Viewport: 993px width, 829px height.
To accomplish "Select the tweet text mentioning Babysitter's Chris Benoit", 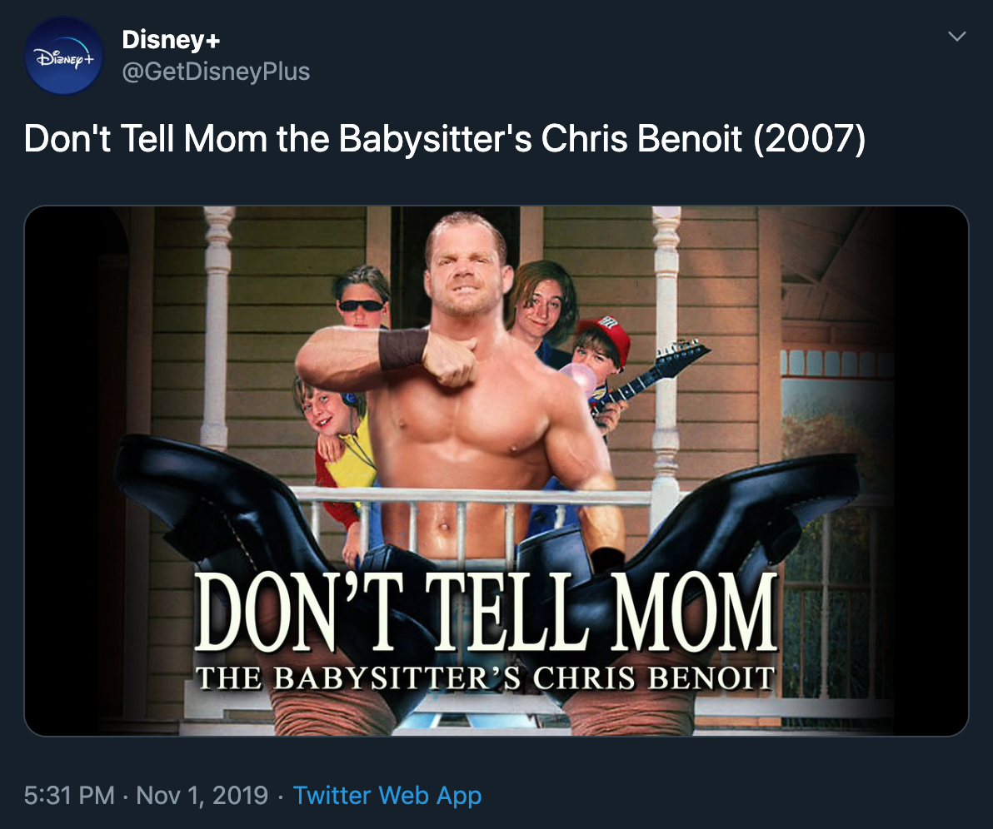I will coord(445,139).
